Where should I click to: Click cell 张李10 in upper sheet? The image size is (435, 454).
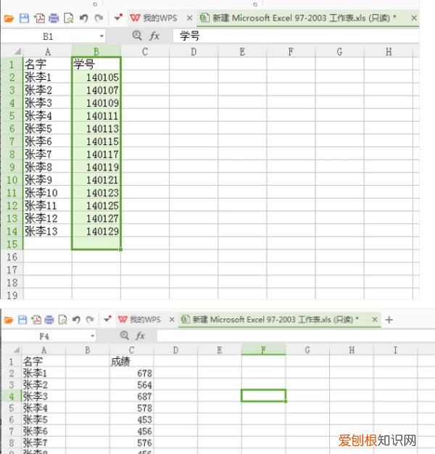47,193
